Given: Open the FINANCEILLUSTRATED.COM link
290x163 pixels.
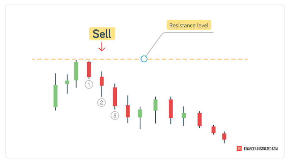Looking at the screenshot, I should [261, 149].
